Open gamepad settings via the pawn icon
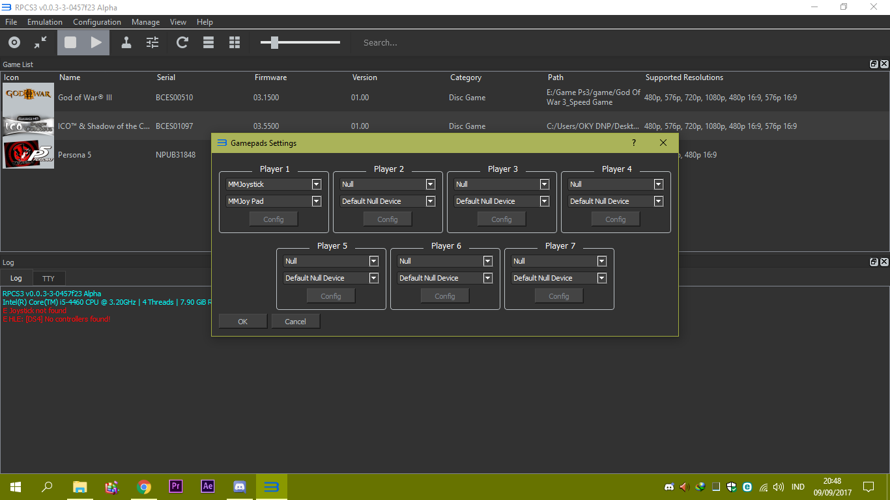 pyautogui.click(x=126, y=42)
